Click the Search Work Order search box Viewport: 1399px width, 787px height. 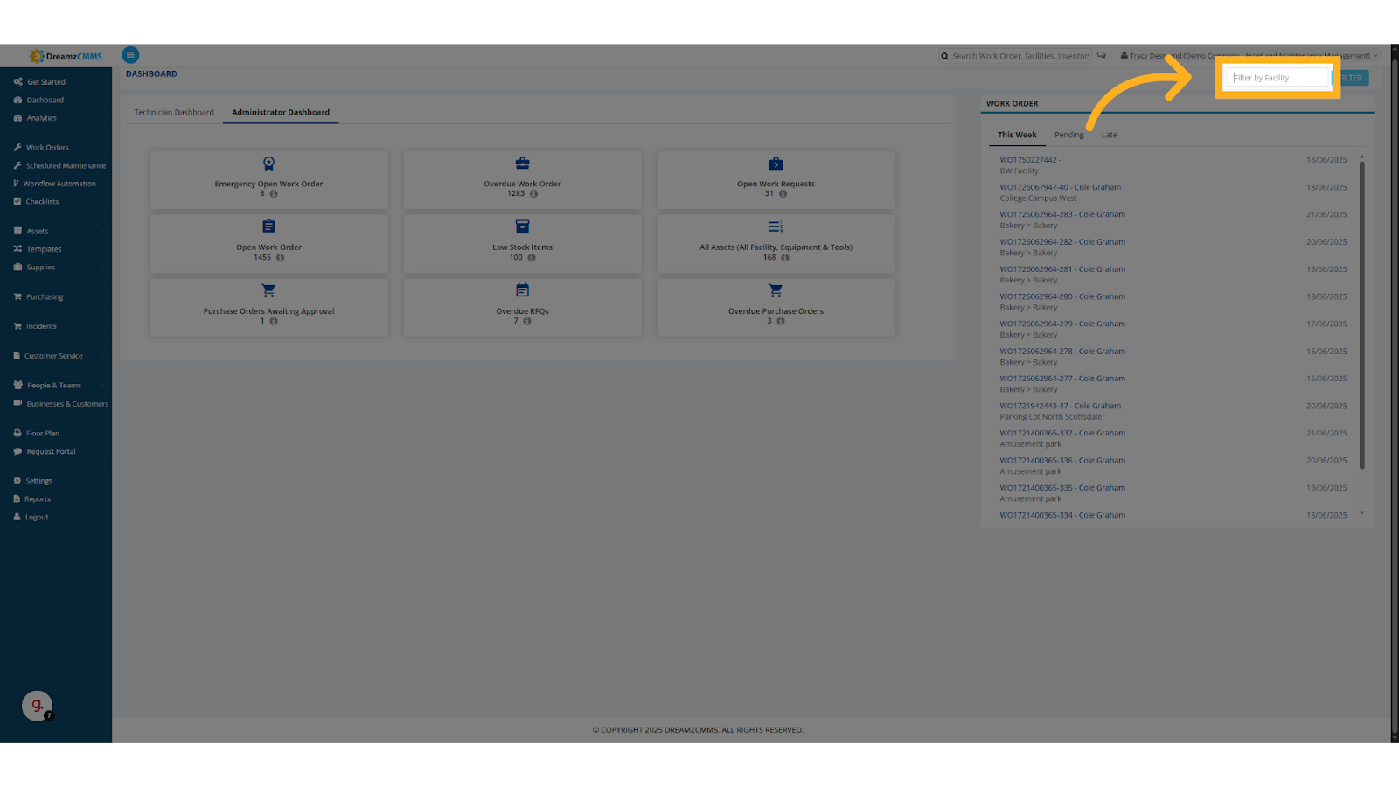pos(1015,56)
